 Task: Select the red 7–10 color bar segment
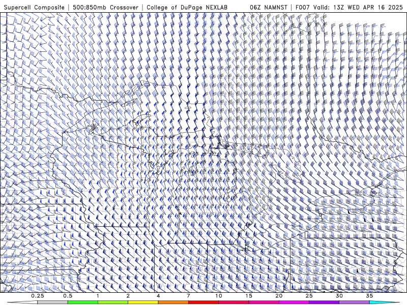coord(203,302)
